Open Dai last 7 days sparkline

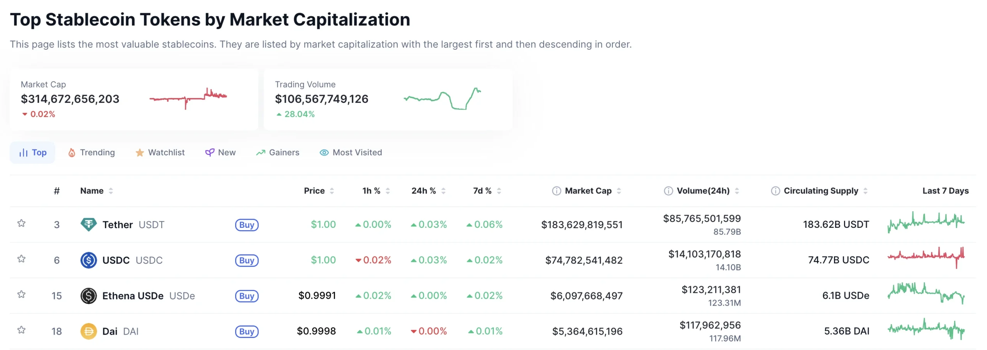926,329
